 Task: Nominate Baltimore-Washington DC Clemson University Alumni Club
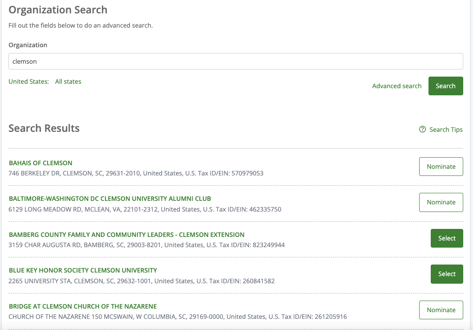[x=441, y=202]
